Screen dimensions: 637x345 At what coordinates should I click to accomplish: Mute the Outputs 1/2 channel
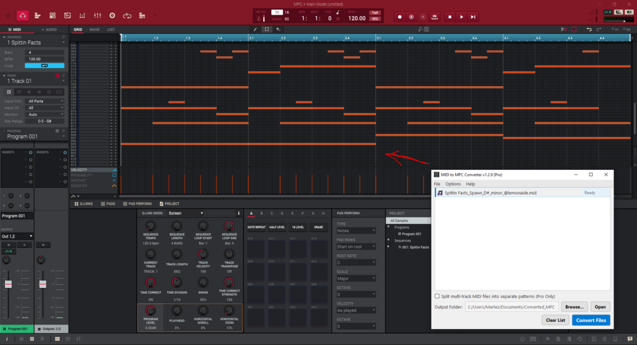43,245
